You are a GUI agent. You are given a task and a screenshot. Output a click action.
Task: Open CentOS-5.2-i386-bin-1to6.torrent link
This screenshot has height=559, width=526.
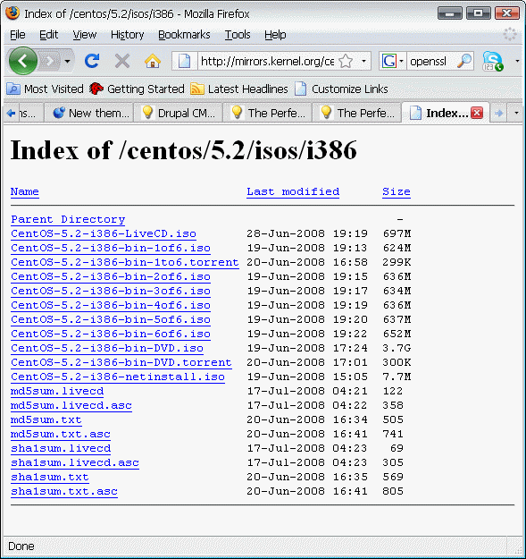coord(125,262)
